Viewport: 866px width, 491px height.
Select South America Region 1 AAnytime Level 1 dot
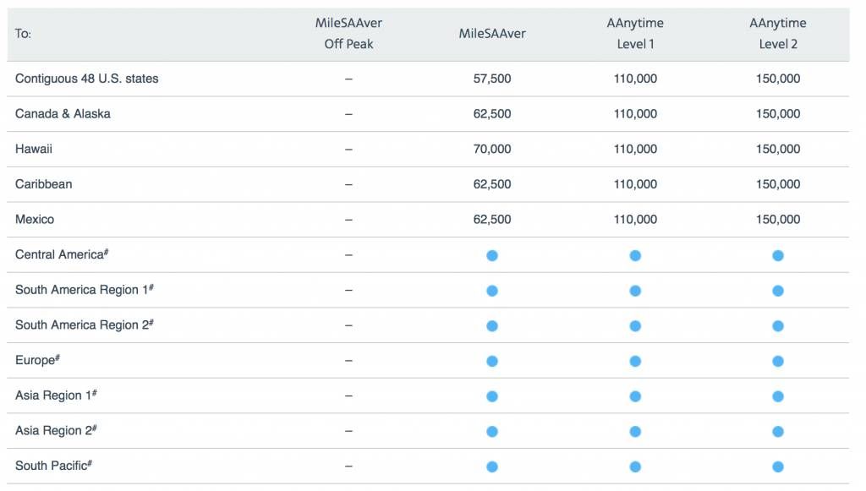coord(635,291)
